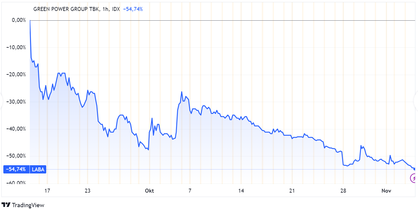Click the 28 date label

pyautogui.click(x=343, y=191)
